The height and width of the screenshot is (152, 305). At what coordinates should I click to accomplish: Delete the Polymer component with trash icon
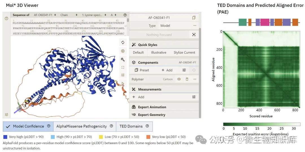pyautogui.click(x=187, y=79)
